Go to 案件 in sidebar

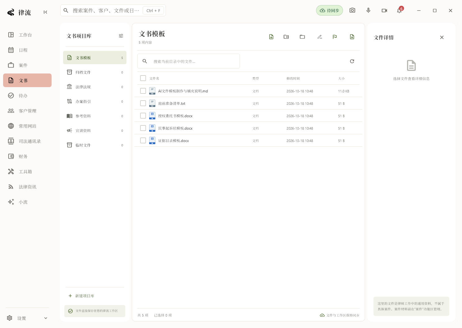(x=27, y=65)
